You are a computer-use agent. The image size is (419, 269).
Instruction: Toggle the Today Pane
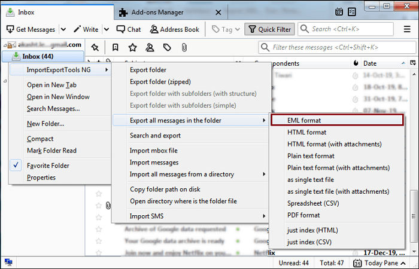[380, 263]
